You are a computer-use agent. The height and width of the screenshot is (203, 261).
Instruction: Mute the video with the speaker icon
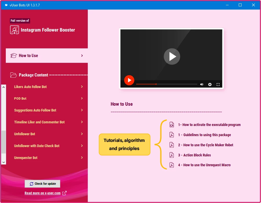click(x=202, y=85)
